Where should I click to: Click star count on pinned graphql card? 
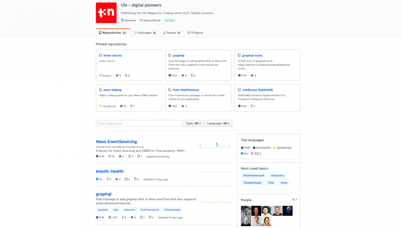[x=184, y=75]
